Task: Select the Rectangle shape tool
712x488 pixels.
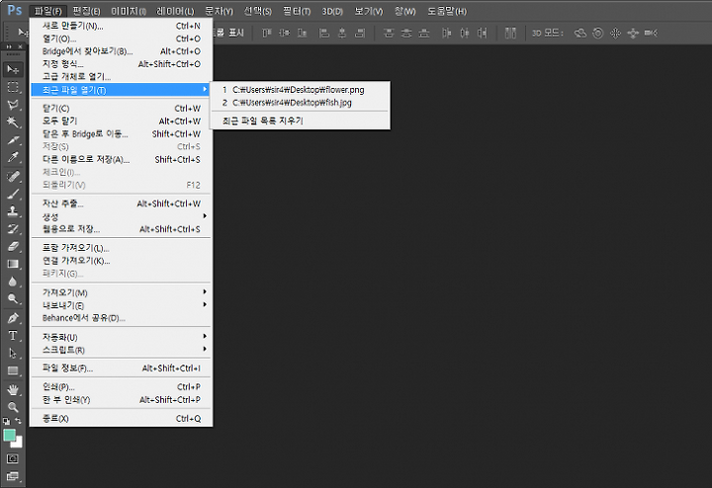Action: (13, 371)
